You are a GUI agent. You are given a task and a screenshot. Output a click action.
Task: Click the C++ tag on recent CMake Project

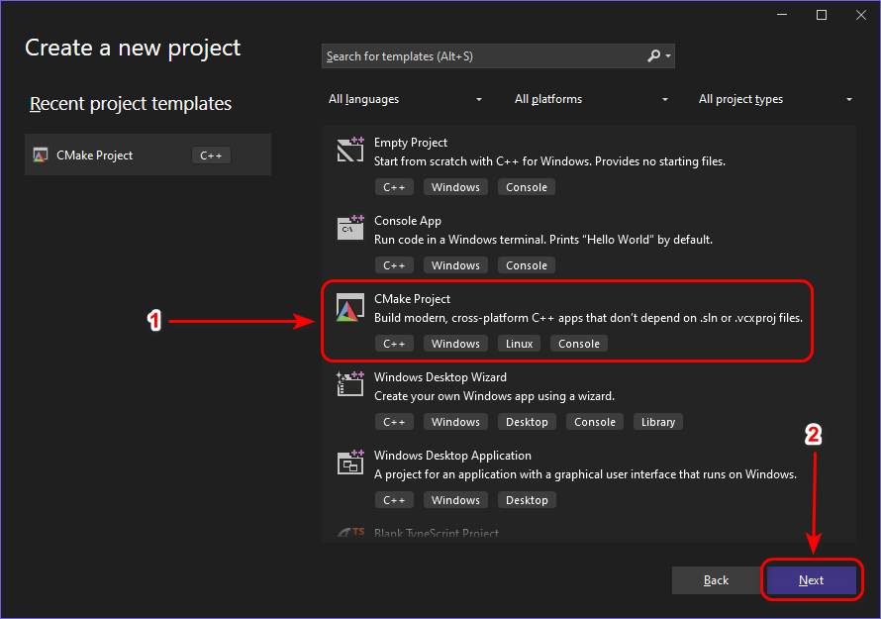click(x=211, y=155)
